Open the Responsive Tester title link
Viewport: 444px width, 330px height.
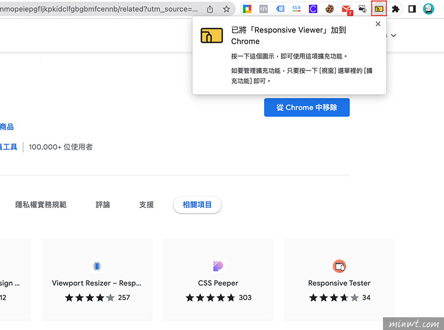339,283
